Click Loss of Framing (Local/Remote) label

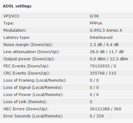35,80
